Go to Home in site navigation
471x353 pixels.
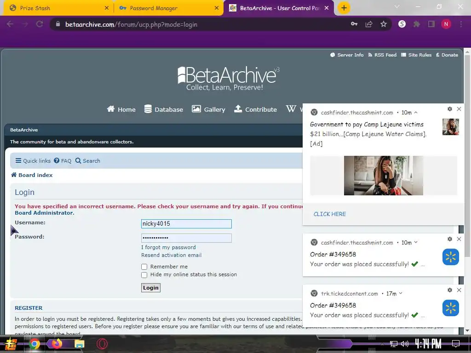pos(121,109)
